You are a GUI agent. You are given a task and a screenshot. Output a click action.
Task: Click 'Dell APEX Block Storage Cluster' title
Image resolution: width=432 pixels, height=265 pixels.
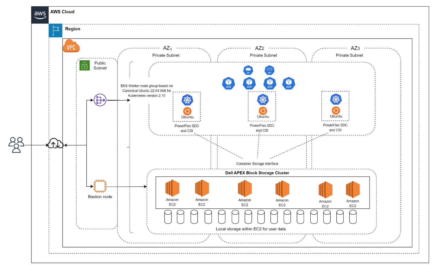pyautogui.click(x=257, y=173)
